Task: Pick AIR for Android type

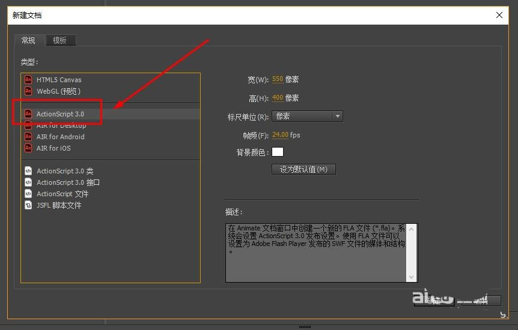Action: 111,137
